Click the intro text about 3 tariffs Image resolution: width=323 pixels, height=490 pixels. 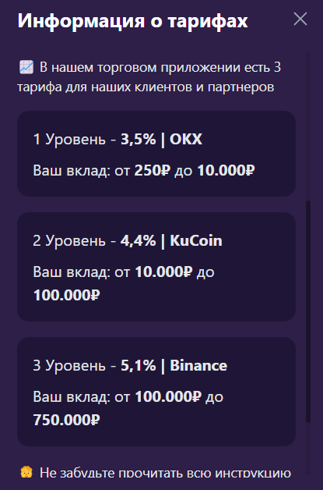click(x=149, y=77)
